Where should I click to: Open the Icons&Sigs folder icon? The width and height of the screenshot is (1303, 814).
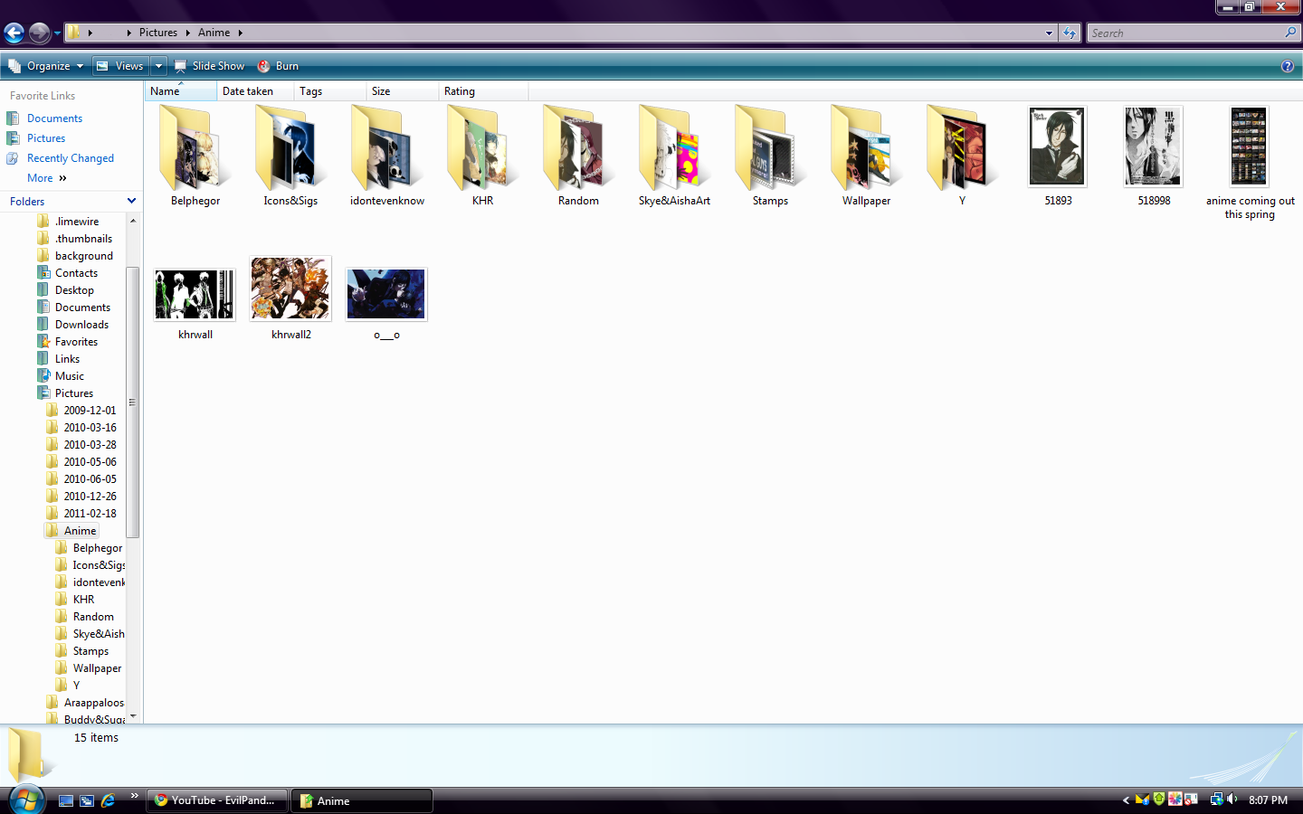tap(290, 147)
